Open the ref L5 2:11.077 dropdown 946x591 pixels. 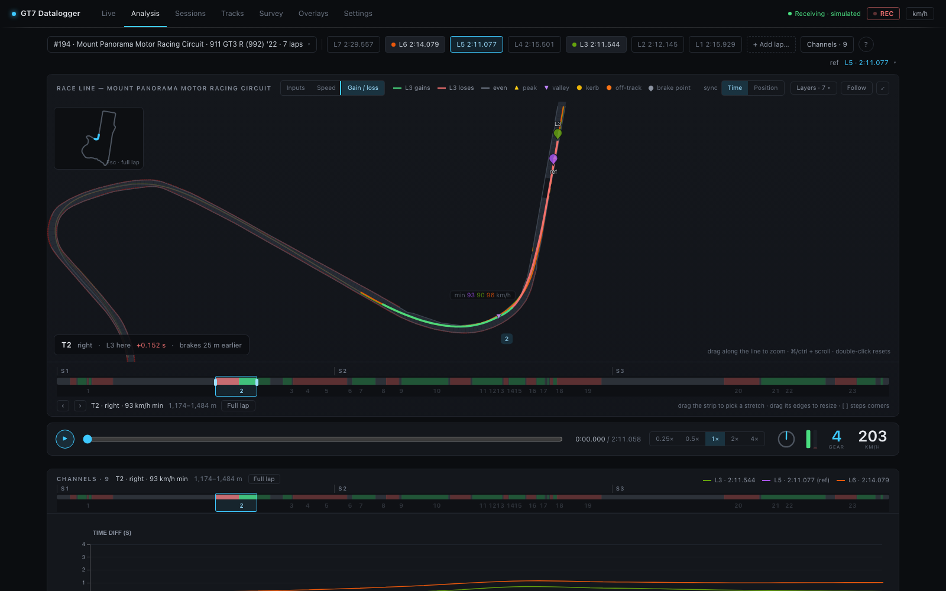tap(870, 63)
